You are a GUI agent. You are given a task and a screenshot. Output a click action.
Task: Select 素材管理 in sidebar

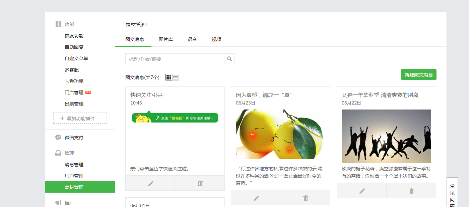[80, 187]
